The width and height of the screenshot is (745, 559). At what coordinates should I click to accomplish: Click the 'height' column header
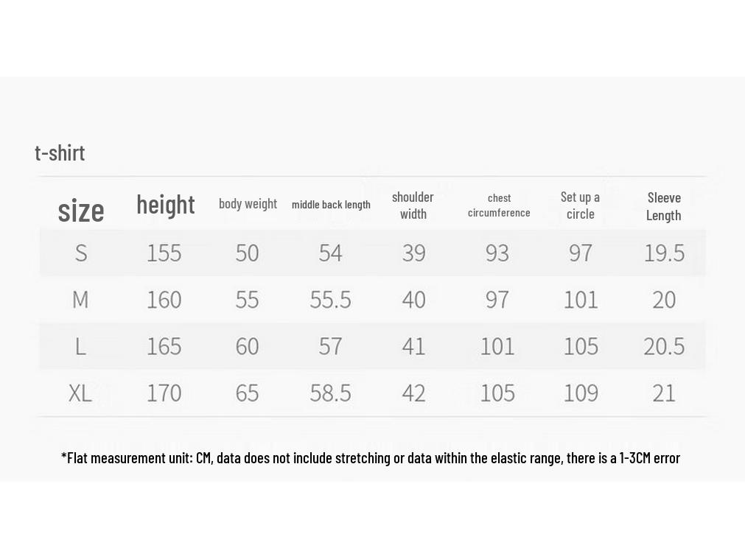(x=165, y=205)
